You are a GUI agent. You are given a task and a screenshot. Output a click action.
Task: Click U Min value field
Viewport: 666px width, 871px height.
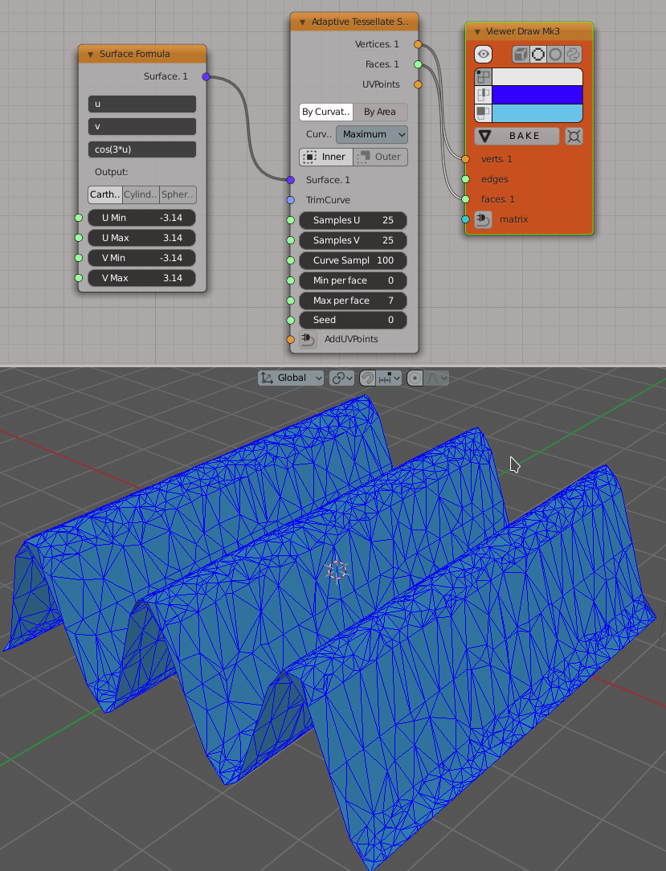coord(142,218)
